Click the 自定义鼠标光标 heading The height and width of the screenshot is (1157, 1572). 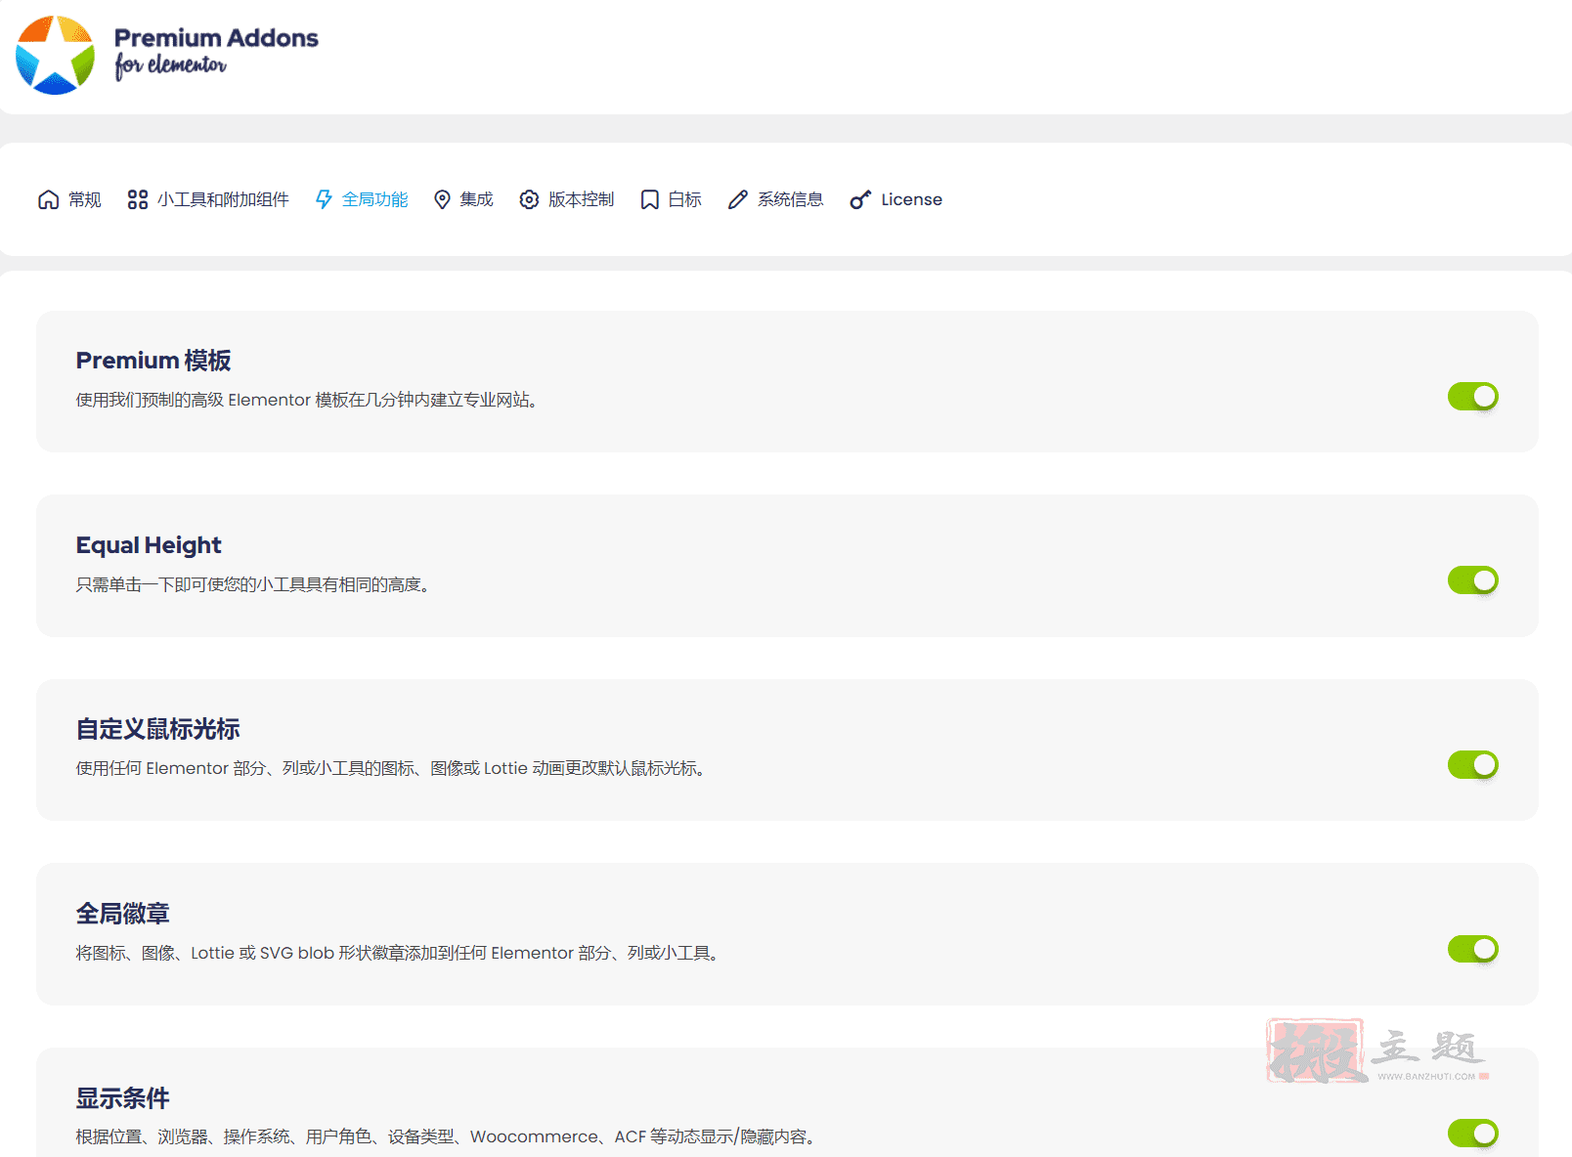(157, 729)
